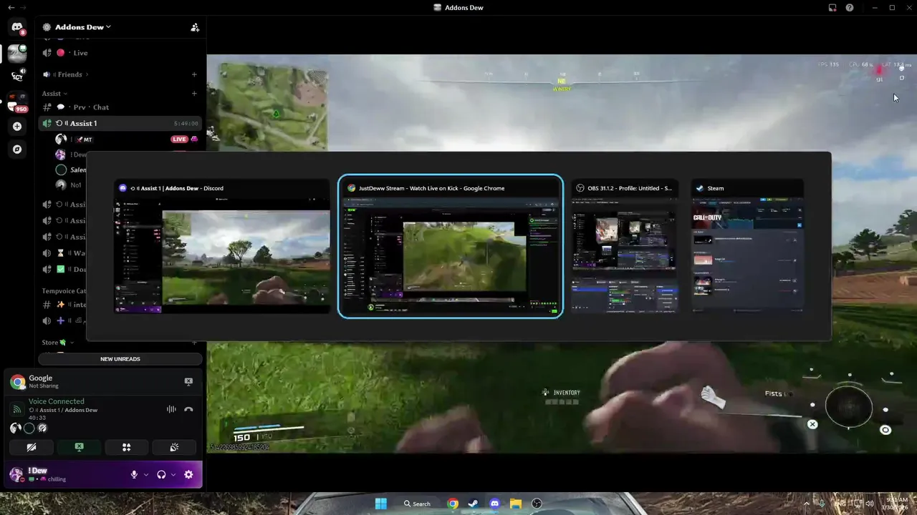Open the server with 950 notifications badge
This screenshot has height=515, width=917.
17,102
